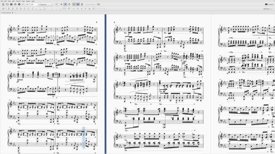This screenshot has width=275, height=154.
Task: Toggle pan score during playback
Action: 78,4
